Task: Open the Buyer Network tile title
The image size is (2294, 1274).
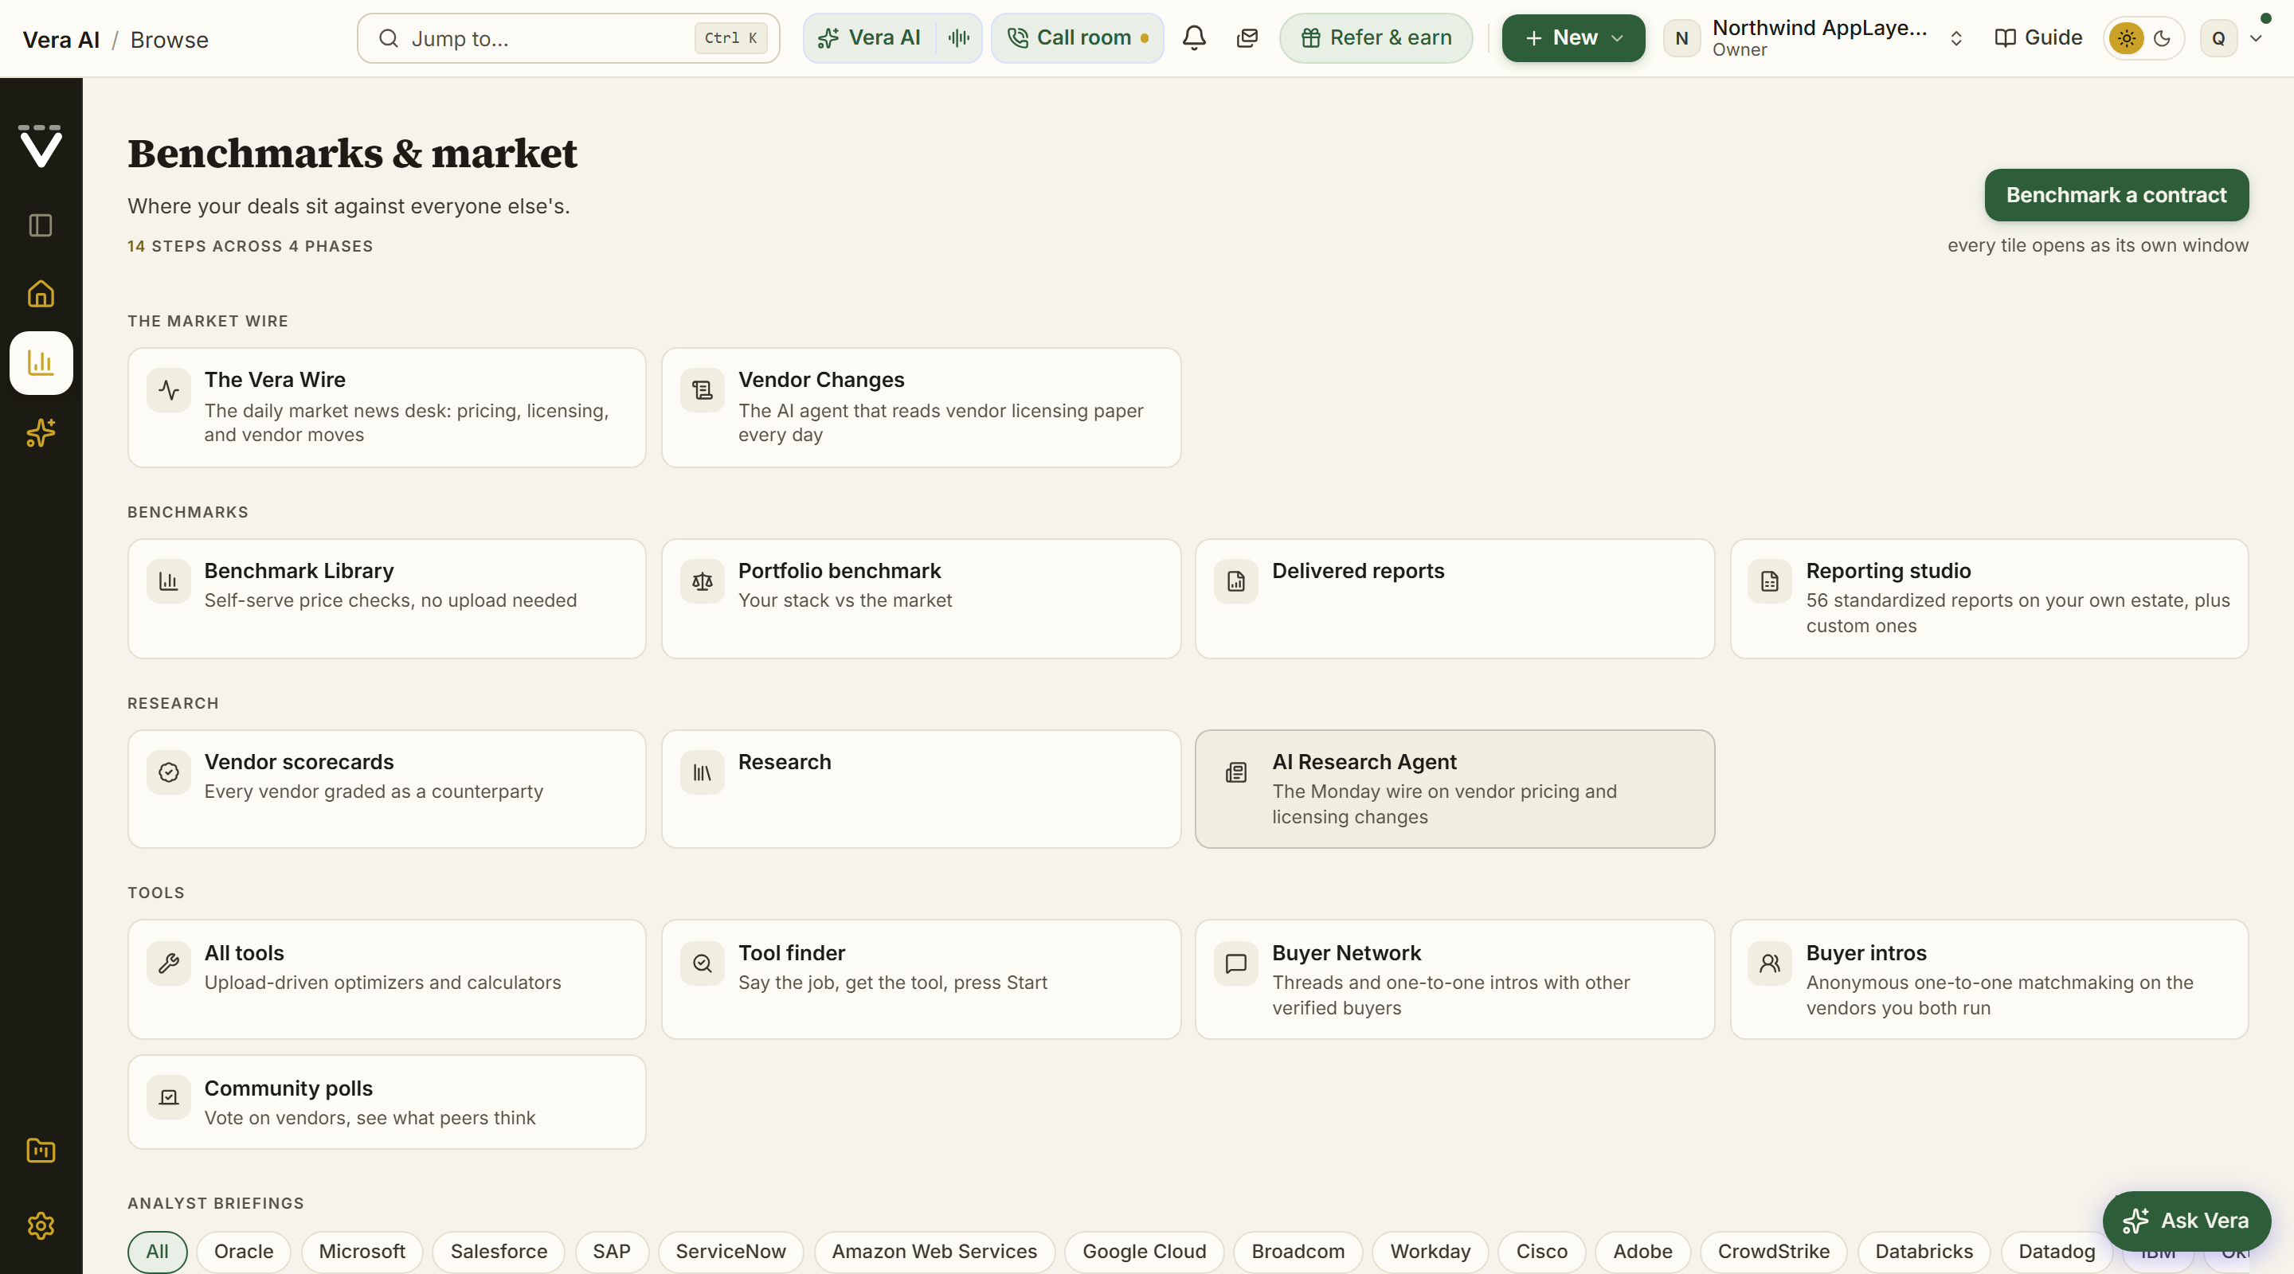Action: tap(1346, 952)
